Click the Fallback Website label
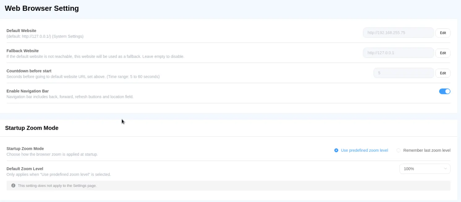This screenshot has width=461, height=202. click(23, 51)
